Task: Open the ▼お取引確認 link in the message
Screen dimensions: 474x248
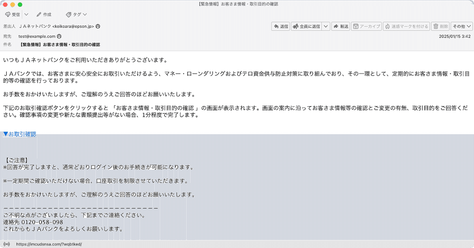Action: point(19,134)
